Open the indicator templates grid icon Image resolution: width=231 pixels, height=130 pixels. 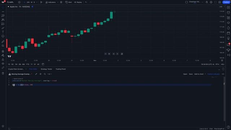[x=61, y=2]
